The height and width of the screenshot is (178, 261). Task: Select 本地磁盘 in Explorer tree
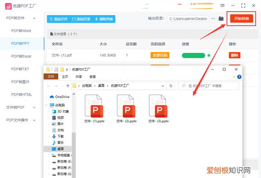click(x=61, y=155)
